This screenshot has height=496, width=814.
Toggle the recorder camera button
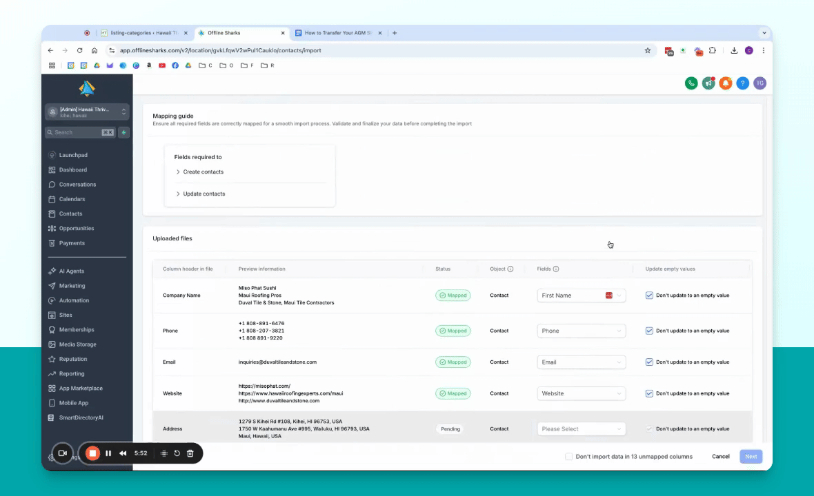(62, 453)
